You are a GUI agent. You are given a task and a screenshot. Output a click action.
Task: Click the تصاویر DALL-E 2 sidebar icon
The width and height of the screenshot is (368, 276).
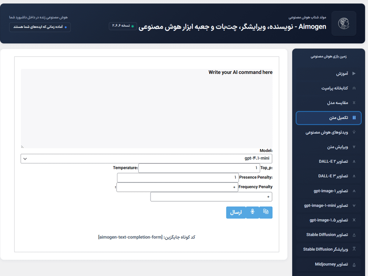354,162
